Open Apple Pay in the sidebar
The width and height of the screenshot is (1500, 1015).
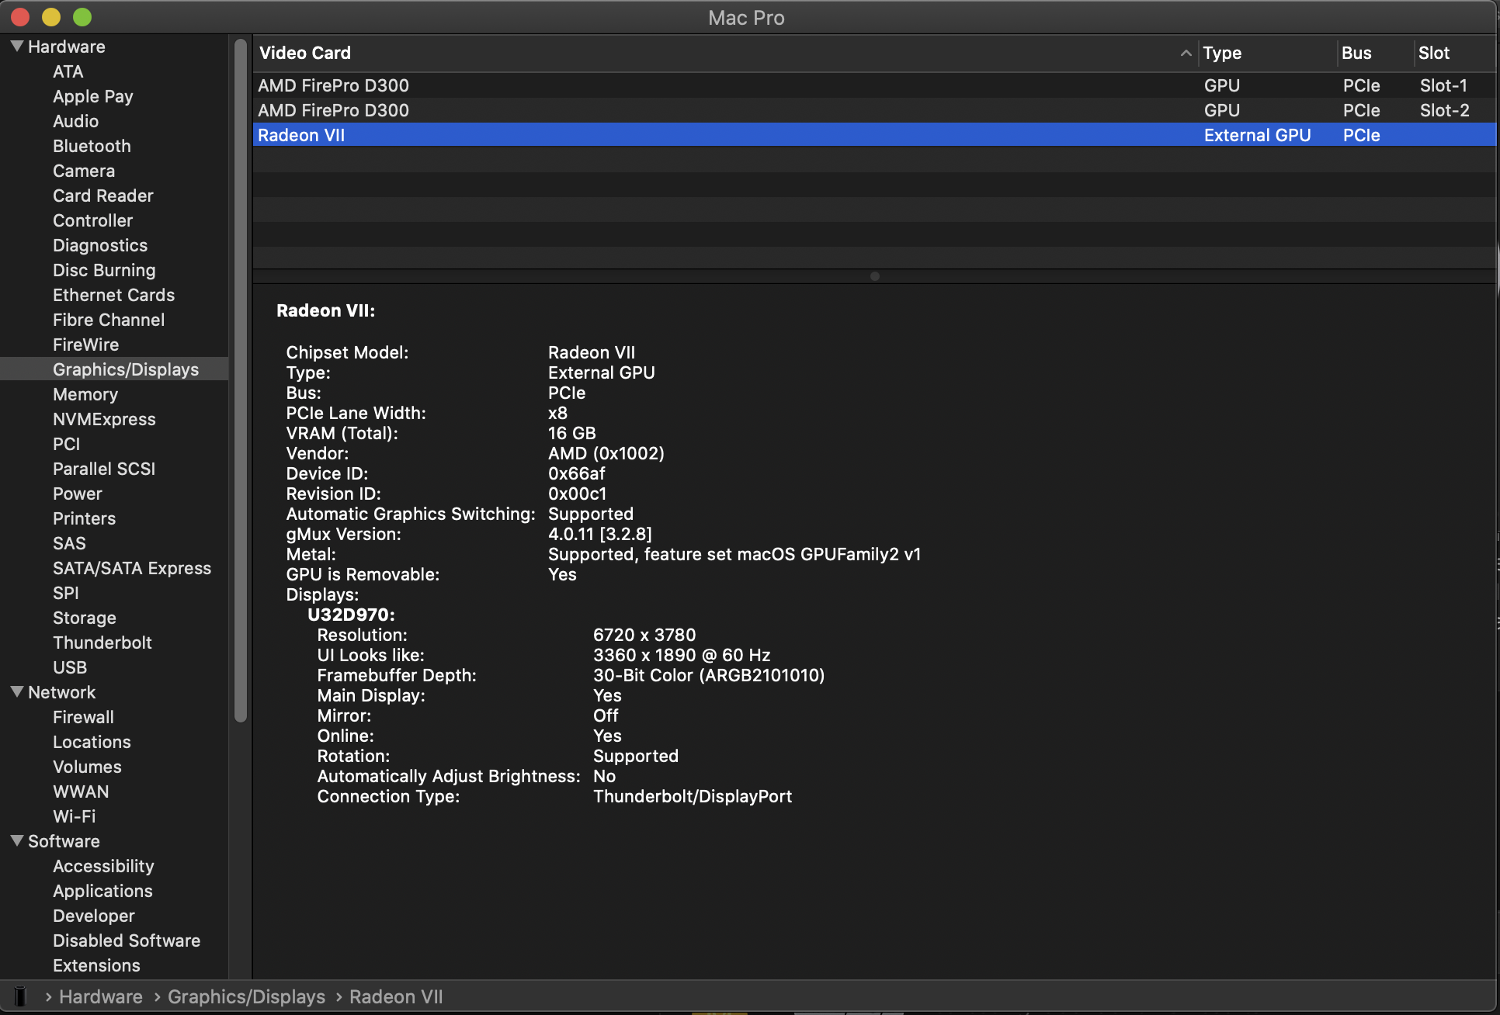pyautogui.click(x=93, y=96)
